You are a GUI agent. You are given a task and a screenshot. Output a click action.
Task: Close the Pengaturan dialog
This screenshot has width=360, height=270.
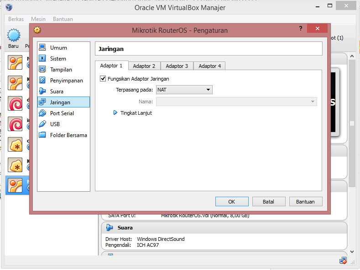(317, 28)
